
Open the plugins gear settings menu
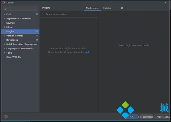click(122, 8)
